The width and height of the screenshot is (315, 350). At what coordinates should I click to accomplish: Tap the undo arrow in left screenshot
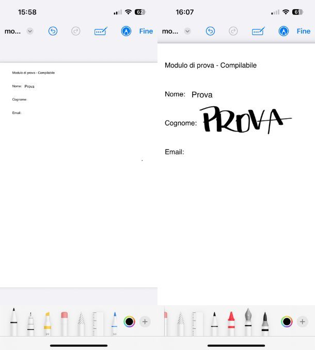tap(53, 31)
